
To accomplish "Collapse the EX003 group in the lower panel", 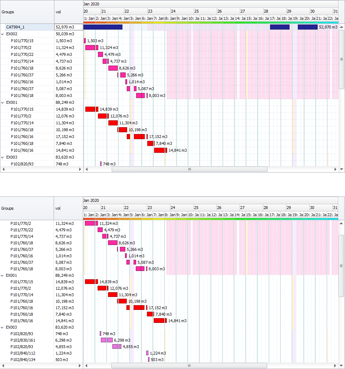I will pos(3,327).
